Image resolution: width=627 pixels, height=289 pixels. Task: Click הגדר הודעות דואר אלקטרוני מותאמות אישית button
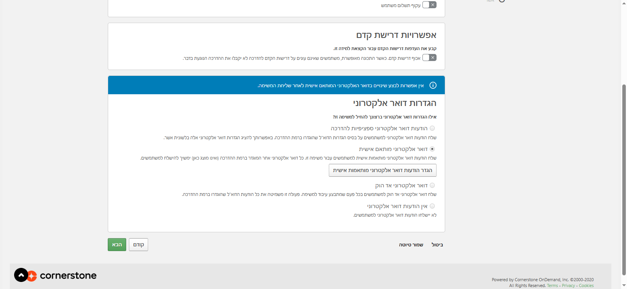click(x=382, y=171)
